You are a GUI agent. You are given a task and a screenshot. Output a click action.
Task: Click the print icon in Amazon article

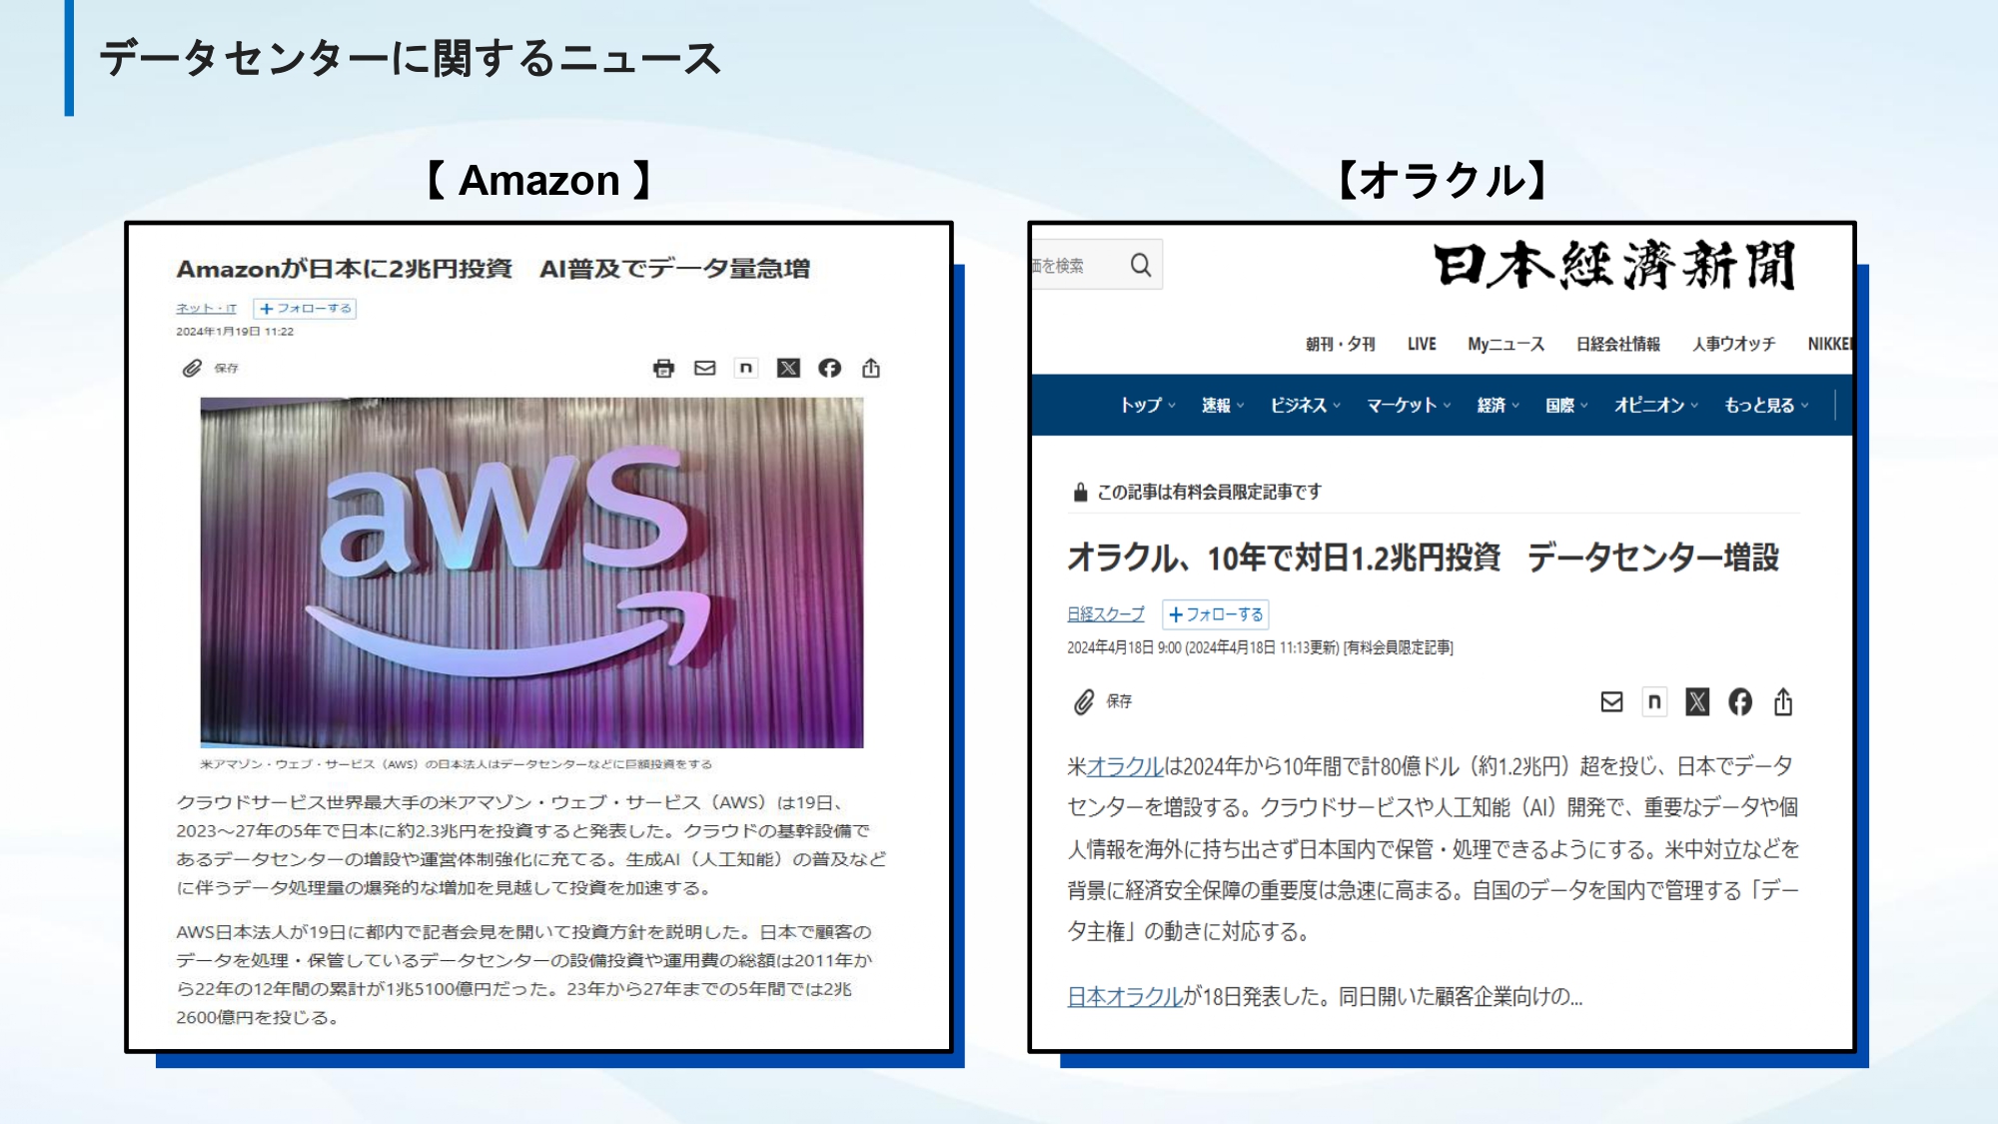coord(663,369)
